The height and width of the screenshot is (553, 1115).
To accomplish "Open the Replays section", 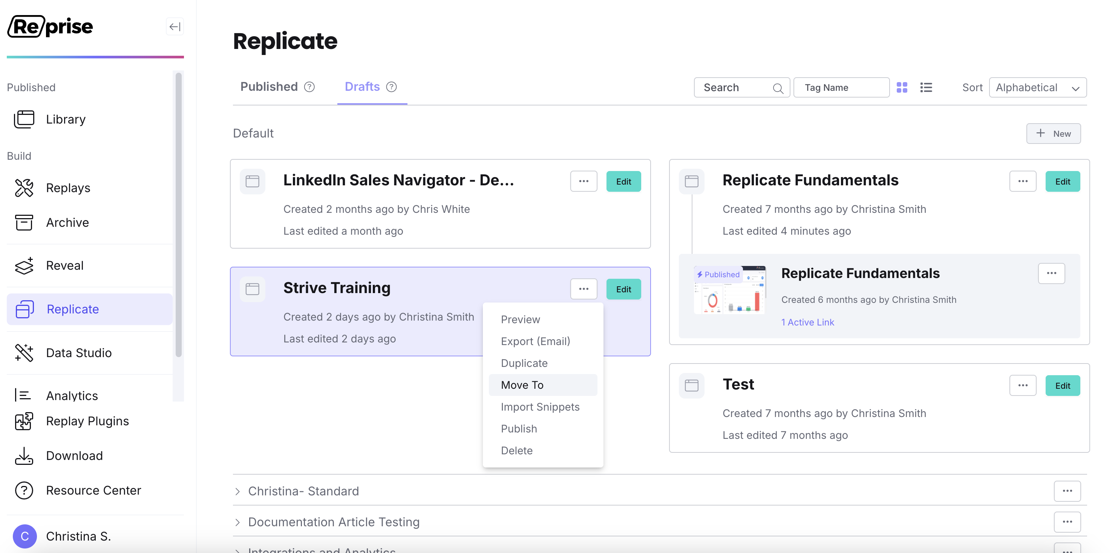I will 90,188.
